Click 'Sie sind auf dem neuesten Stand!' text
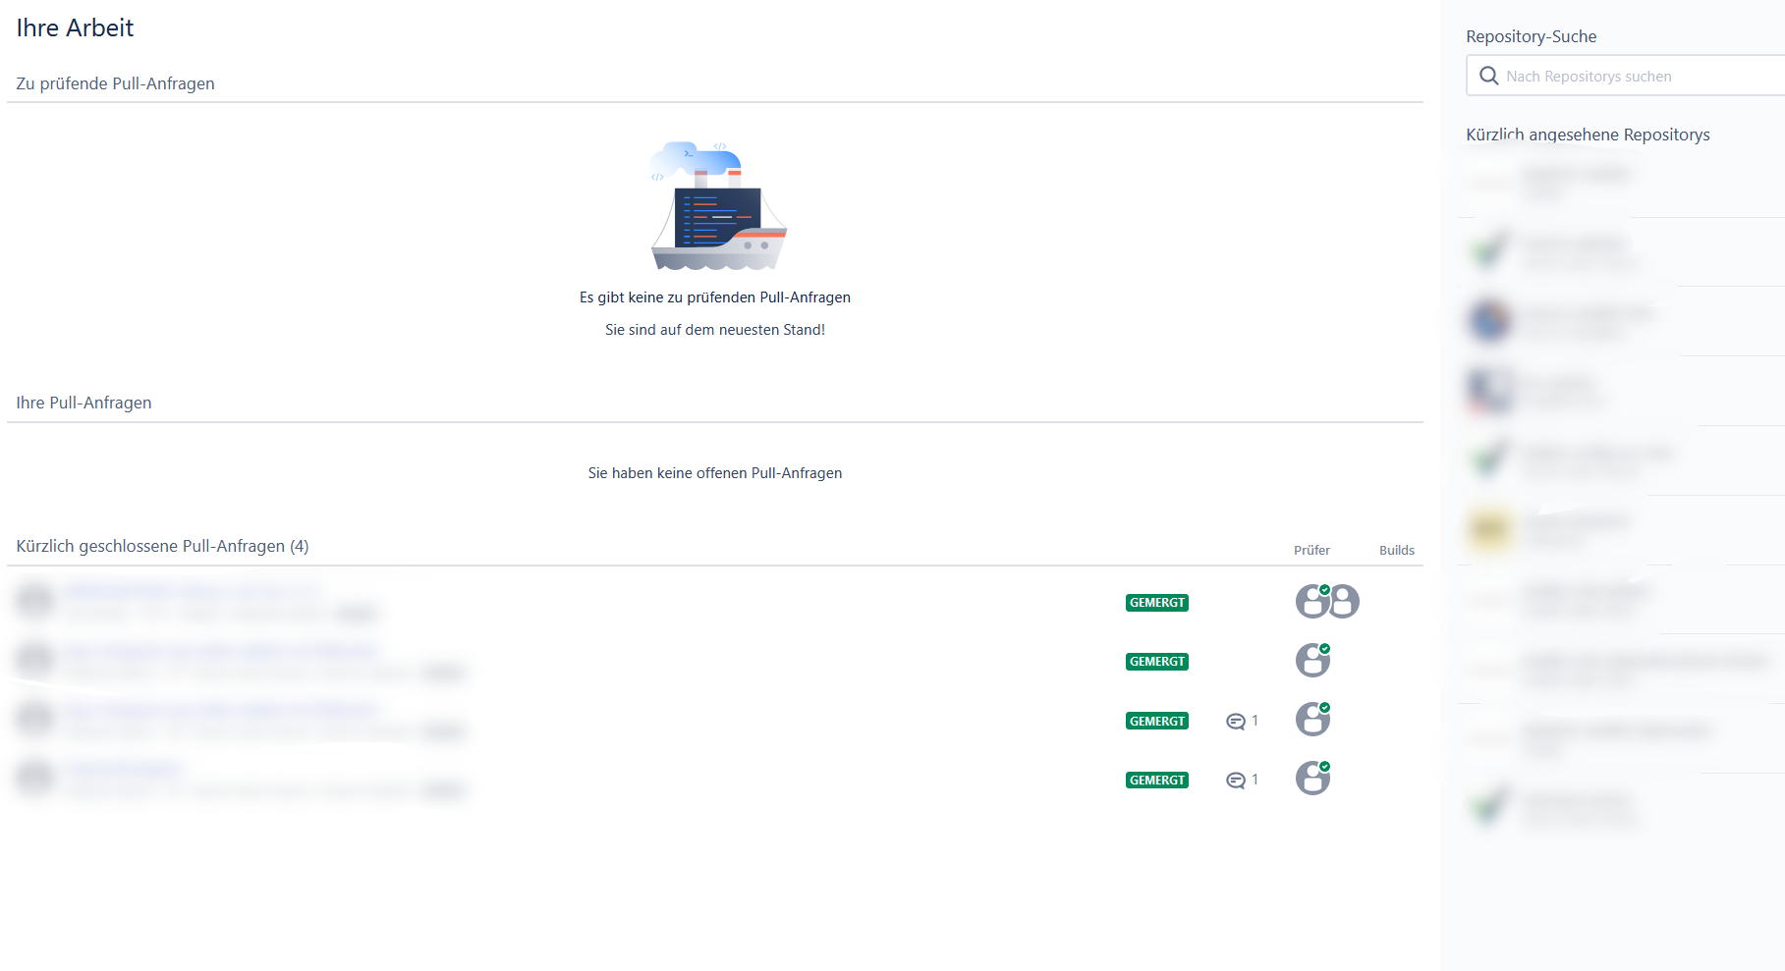1785x971 pixels. pos(715,330)
